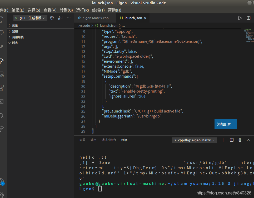Open the Accounts icon with notification badge
254x198 pixels.
[x=2, y=182]
